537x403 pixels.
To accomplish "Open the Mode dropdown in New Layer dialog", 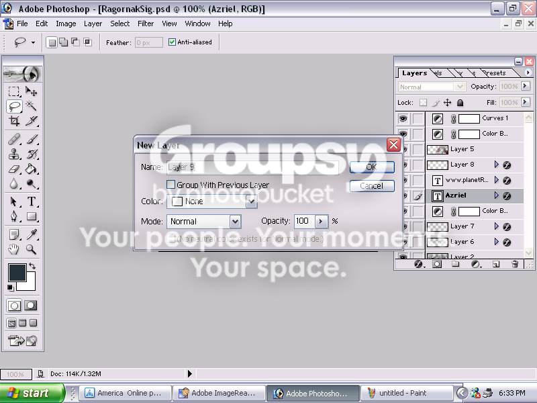I will 235,222.
